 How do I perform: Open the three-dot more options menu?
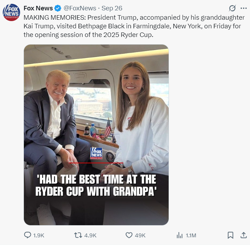point(243,8)
